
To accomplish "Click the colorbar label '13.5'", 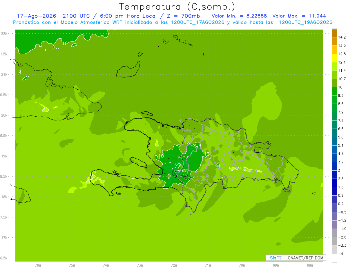I will tap(342, 46).
